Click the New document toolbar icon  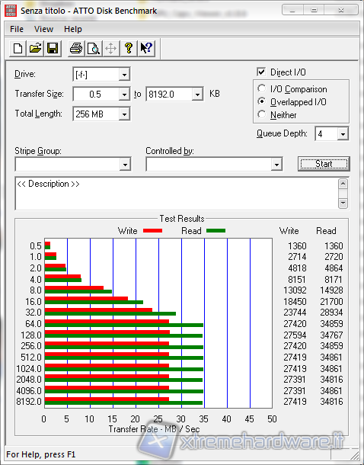click(x=18, y=48)
